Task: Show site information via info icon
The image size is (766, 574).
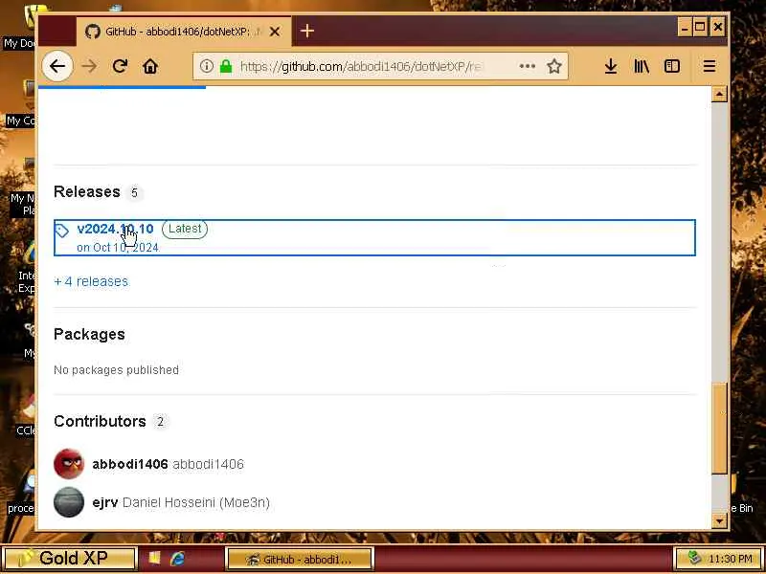Action: [x=206, y=66]
